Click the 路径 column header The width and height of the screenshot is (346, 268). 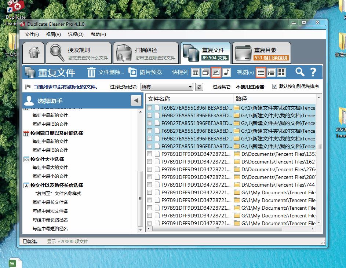point(275,99)
